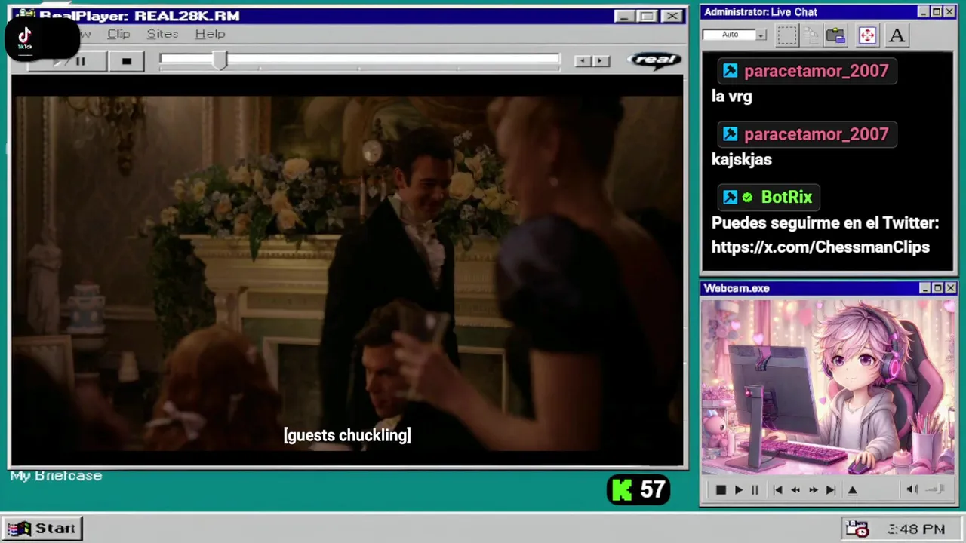Click skip-to-start in Webcam.exe controls

coord(777,490)
